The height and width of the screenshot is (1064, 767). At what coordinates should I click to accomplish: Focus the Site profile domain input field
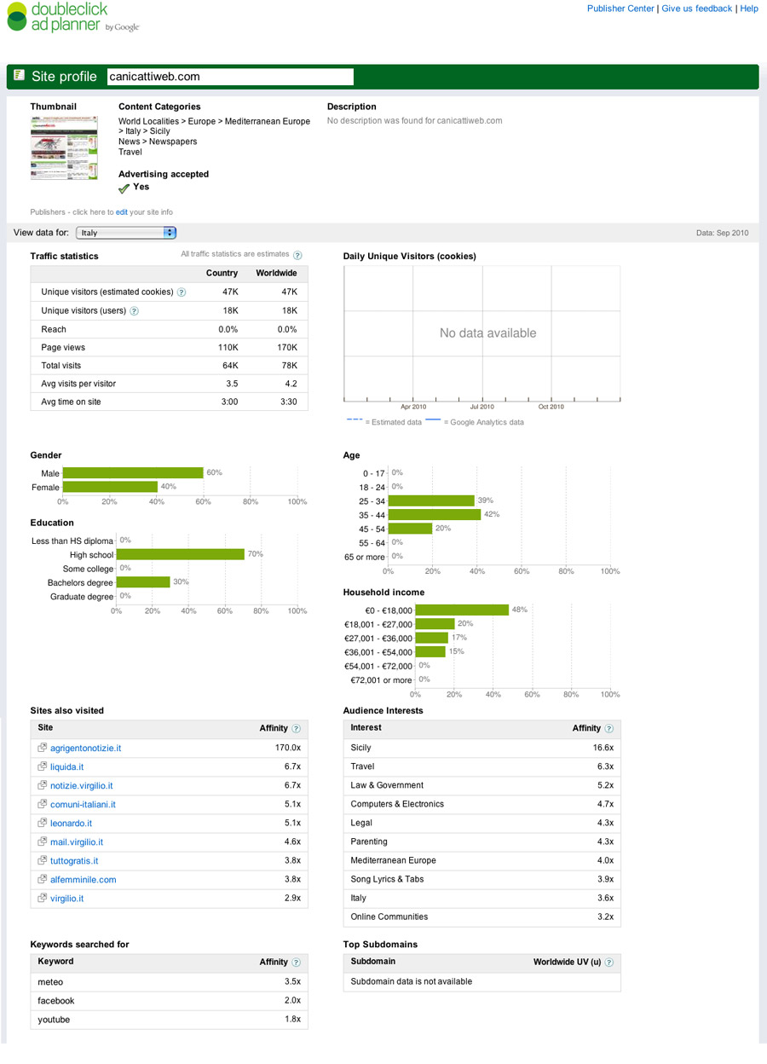230,77
